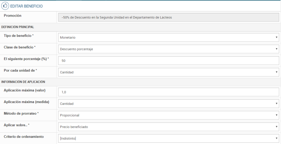Click the El siguiente porcentaje field

coord(168,61)
